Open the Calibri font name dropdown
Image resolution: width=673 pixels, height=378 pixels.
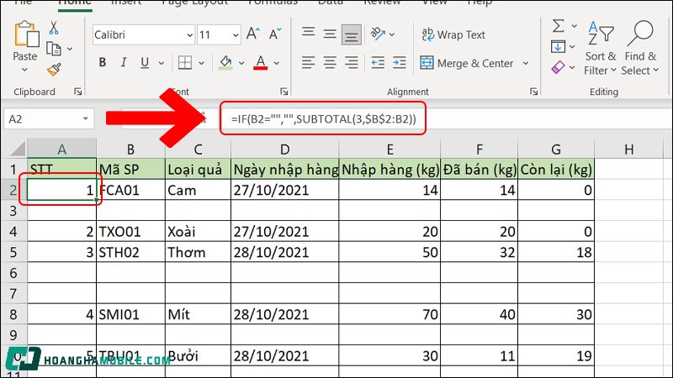(190, 35)
